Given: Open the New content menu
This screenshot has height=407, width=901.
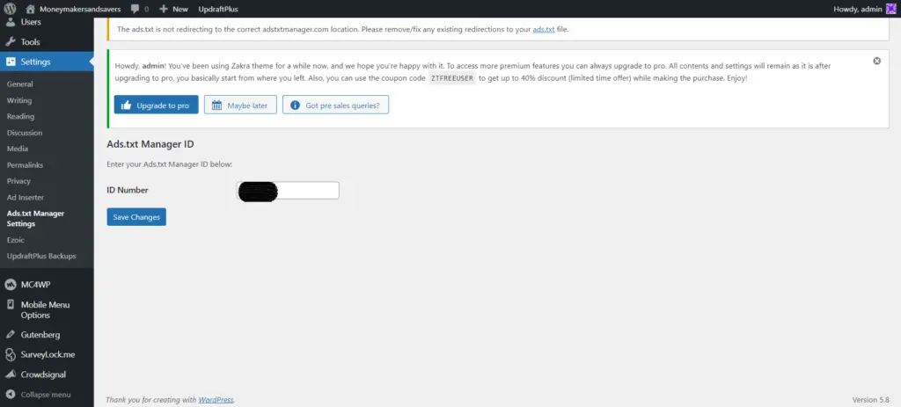Looking at the screenshot, I should [173, 9].
